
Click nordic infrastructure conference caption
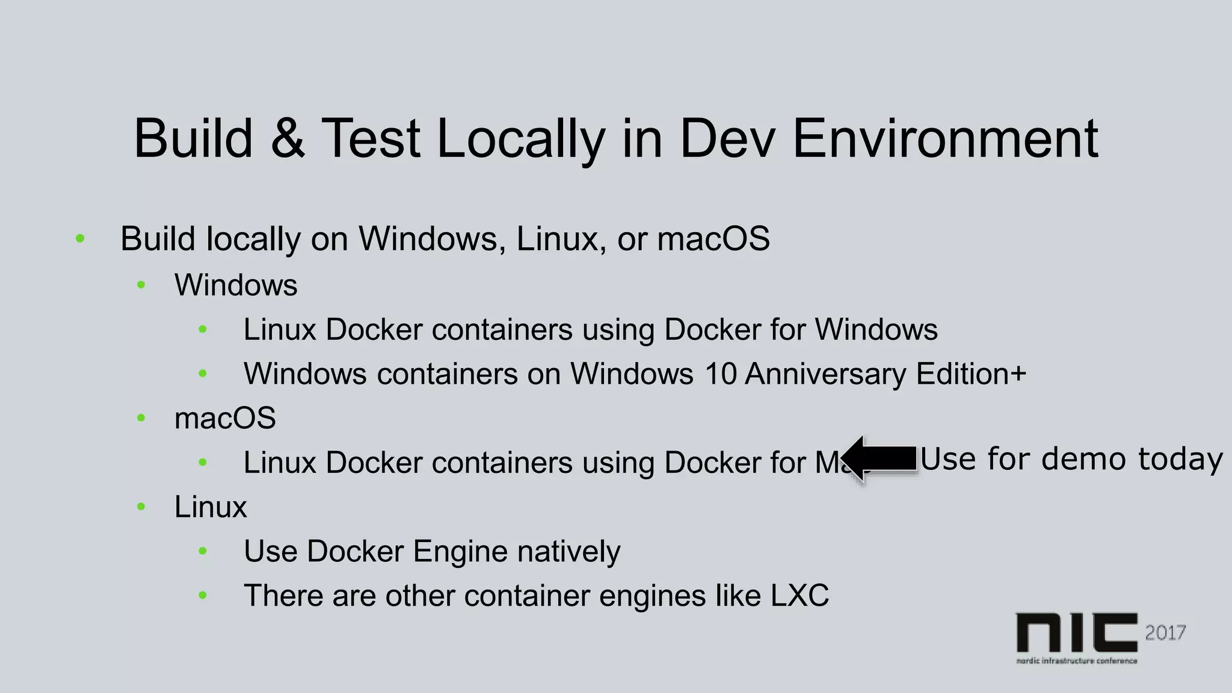click(1077, 661)
